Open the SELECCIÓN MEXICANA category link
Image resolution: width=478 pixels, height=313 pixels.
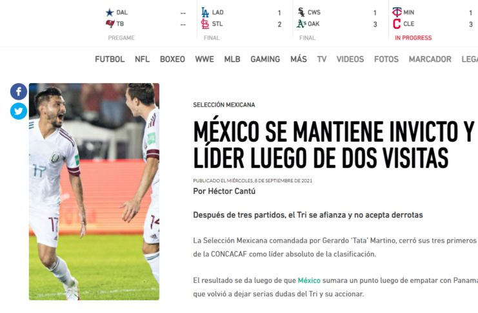[224, 105]
